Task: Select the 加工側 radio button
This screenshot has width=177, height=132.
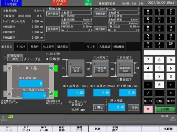Action: [x=47, y=54]
